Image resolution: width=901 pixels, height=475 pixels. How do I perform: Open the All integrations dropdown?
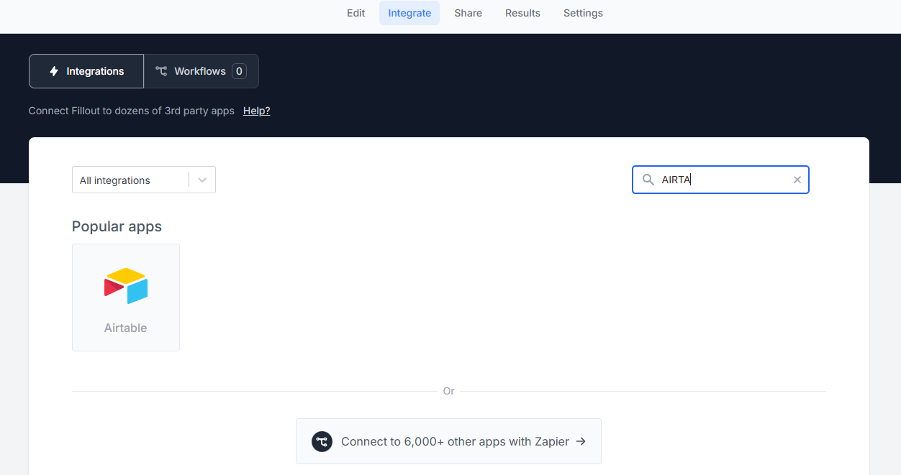pos(144,180)
